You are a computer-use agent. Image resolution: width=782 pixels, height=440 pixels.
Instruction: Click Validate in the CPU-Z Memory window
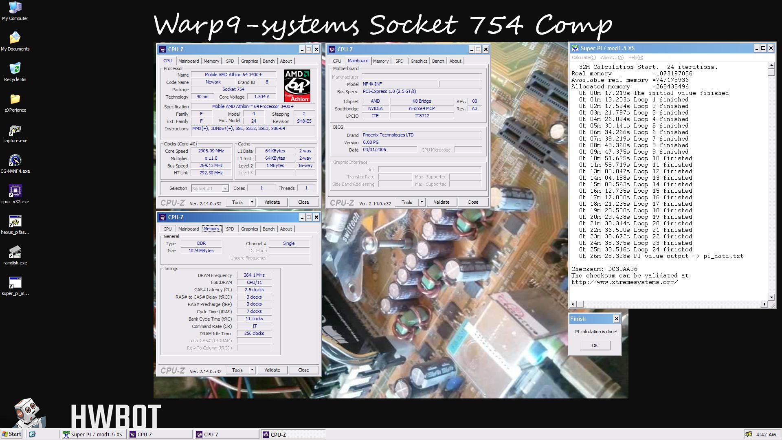tap(272, 370)
